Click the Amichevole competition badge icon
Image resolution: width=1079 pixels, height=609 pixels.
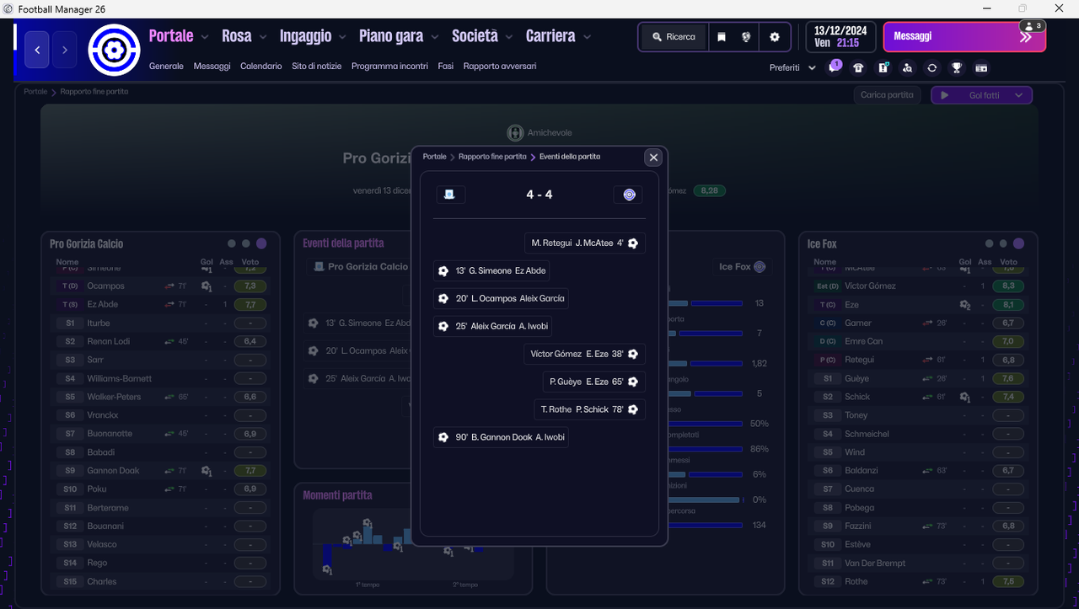click(515, 133)
